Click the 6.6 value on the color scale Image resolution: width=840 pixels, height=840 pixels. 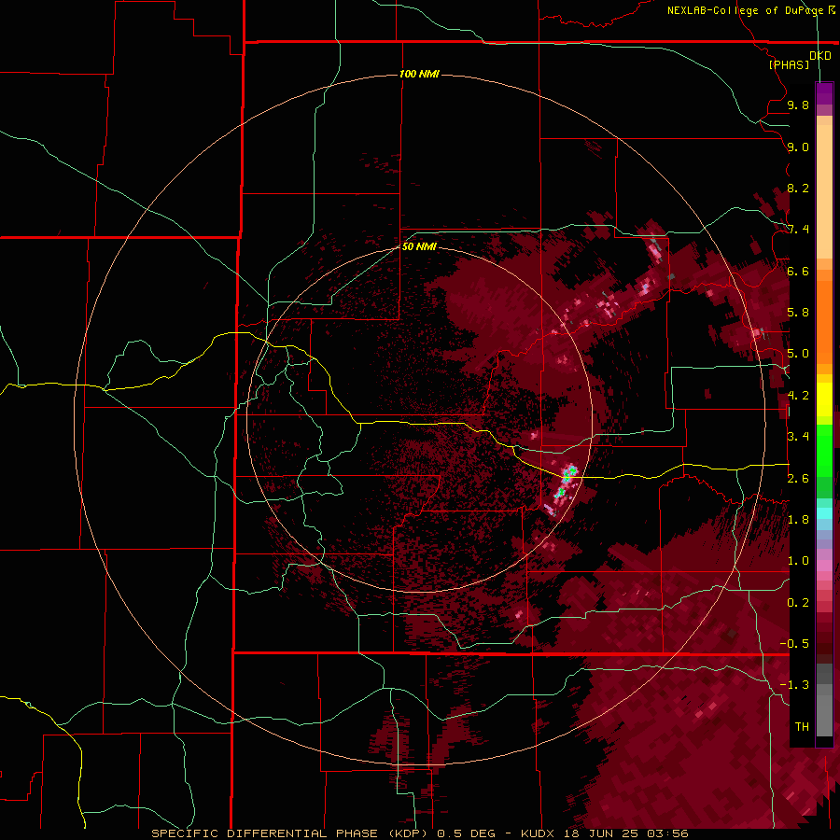798,271
